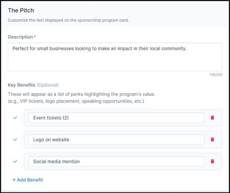230x193 pixels.
Task: Click green checkmark beside Social media mention
Action: [x=15, y=161]
